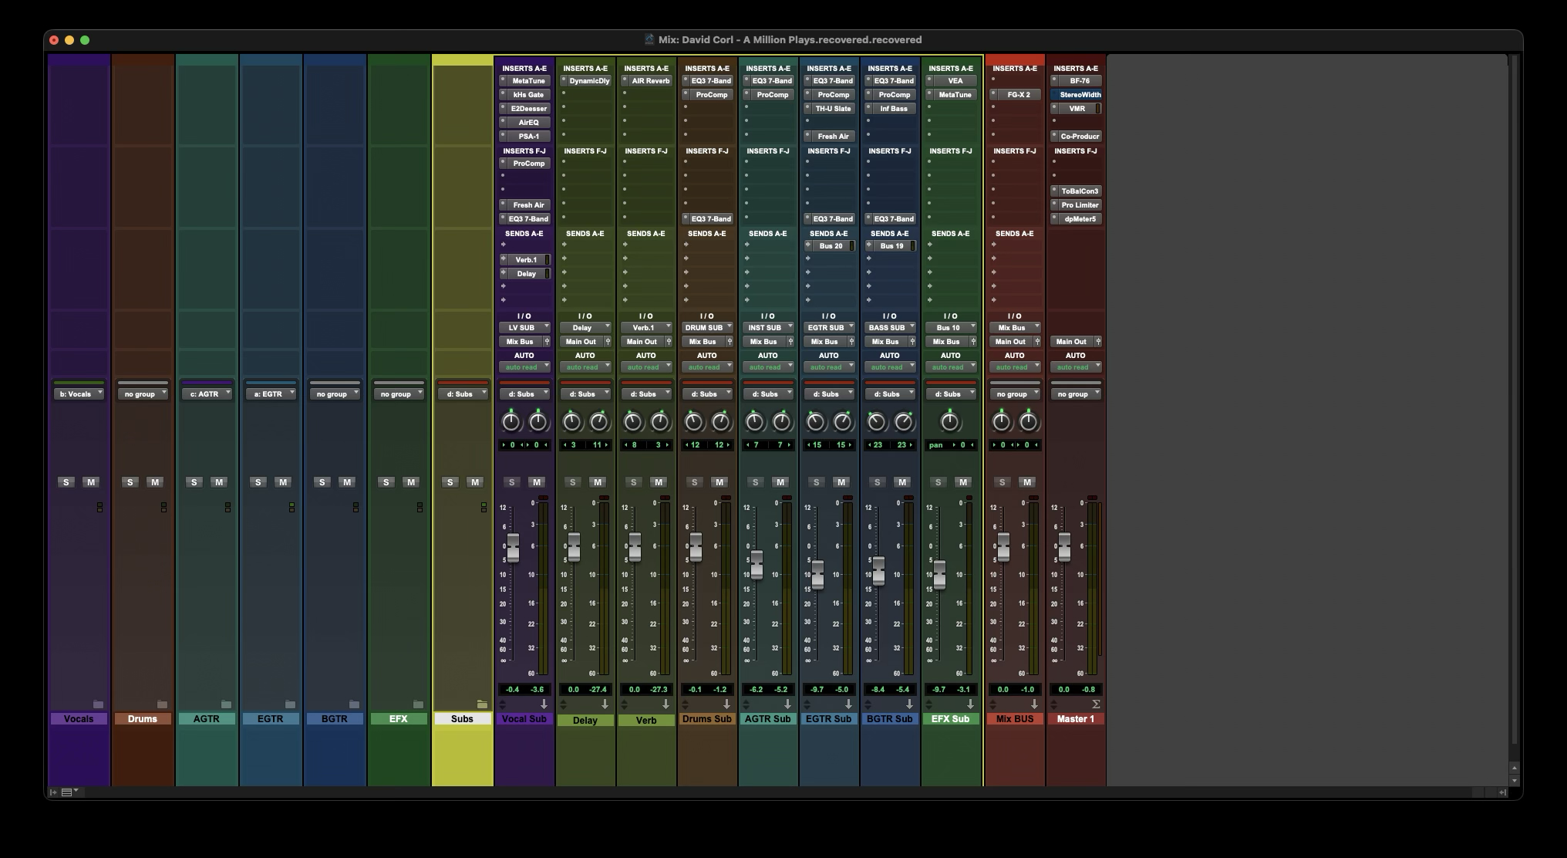This screenshot has width=1567, height=858.
Task: Click the '-0.4' volume readout on Vocal Sub
Action: [511, 690]
